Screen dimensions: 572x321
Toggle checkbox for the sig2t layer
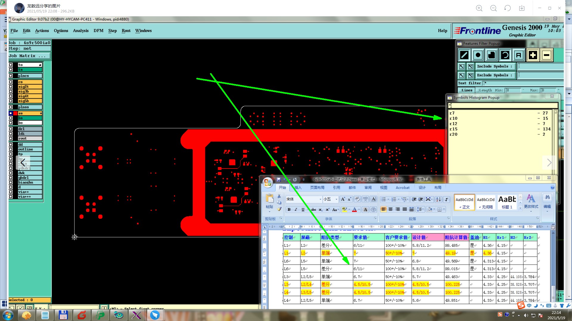pyautogui.click(x=11, y=87)
